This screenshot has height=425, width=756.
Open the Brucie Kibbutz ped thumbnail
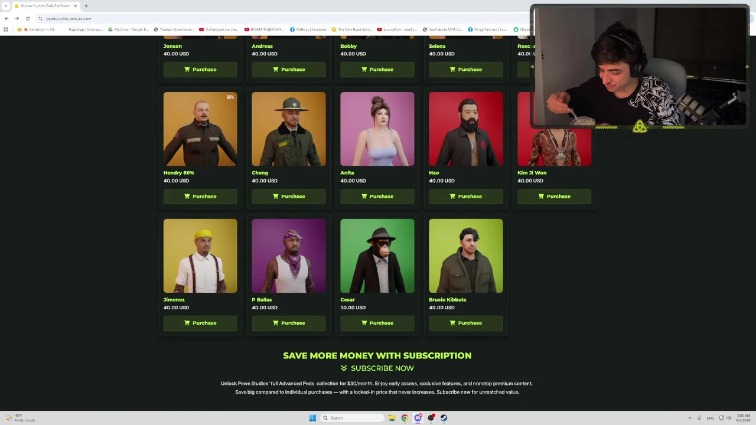(466, 256)
